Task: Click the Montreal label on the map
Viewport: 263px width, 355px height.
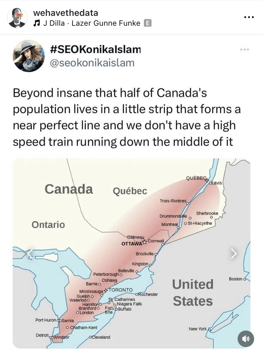Action: [x=170, y=224]
